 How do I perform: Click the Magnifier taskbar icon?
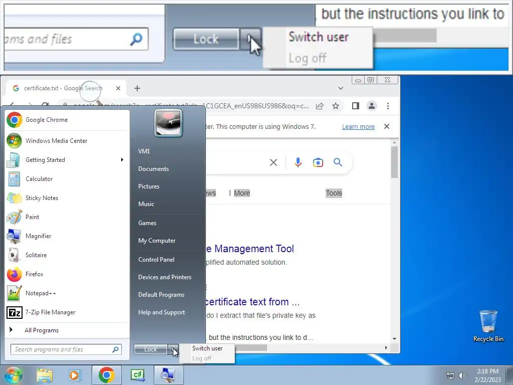[x=168, y=375]
